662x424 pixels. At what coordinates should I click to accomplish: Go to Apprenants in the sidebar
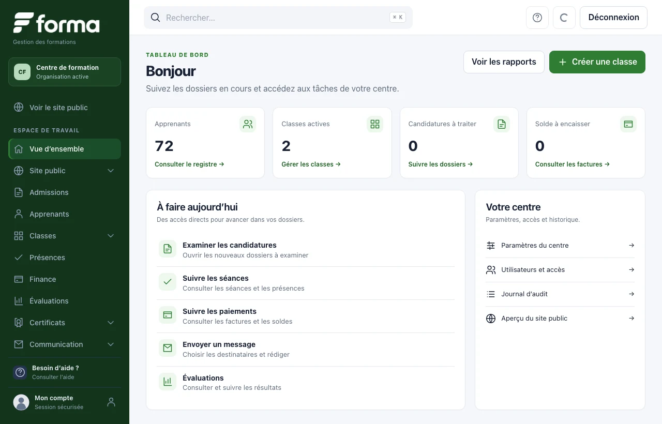tap(65, 214)
